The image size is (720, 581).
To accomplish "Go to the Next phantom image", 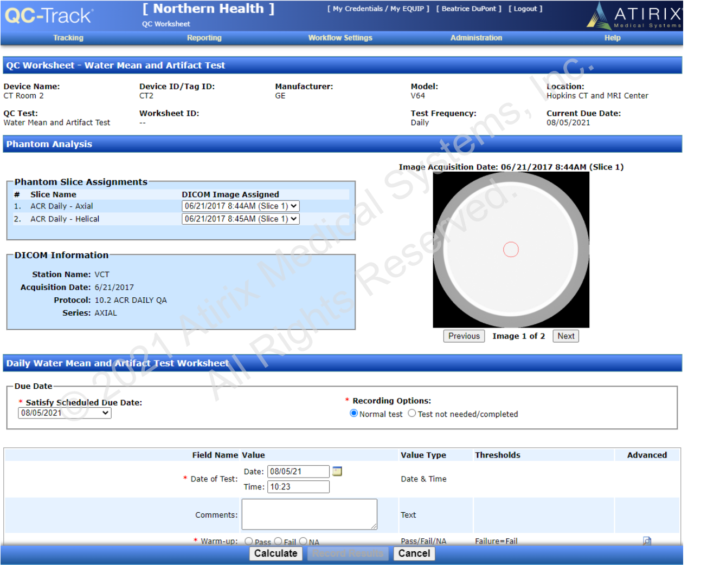I will [x=565, y=336].
